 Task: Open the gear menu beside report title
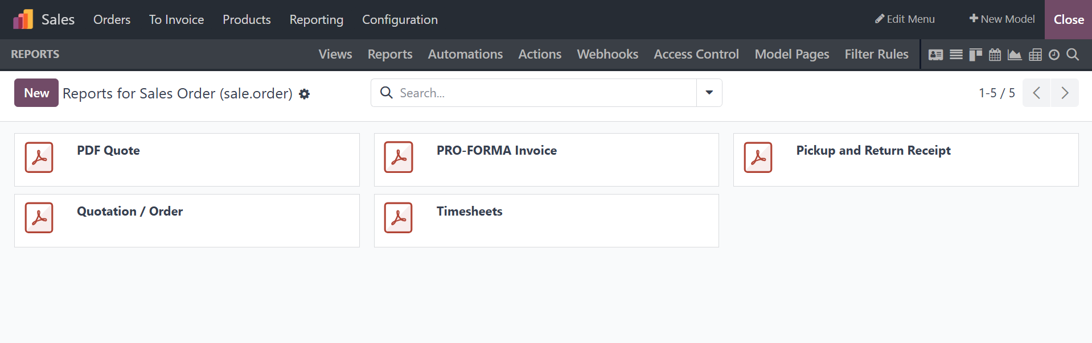click(x=305, y=94)
